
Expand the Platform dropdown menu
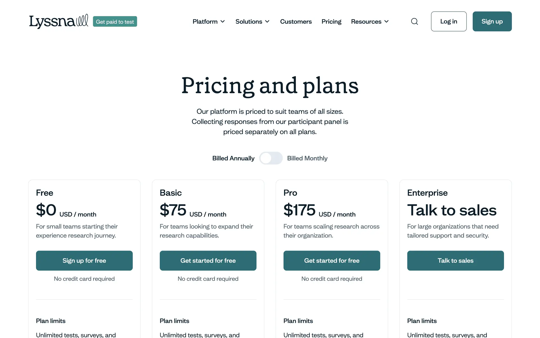click(x=209, y=21)
